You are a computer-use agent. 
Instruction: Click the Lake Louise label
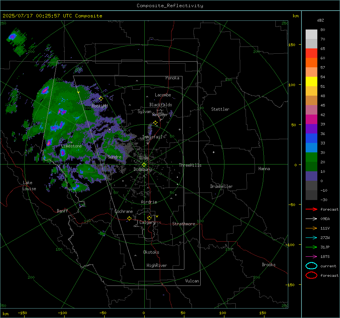pos(29,186)
